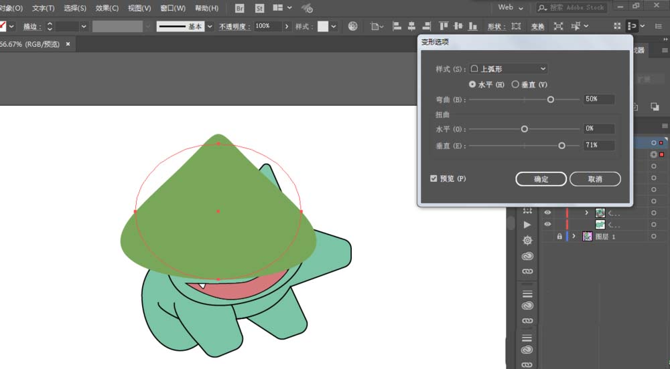This screenshot has width=670, height=369.
Task: Click the stroke weight stepper arrows
Action: click(50, 27)
